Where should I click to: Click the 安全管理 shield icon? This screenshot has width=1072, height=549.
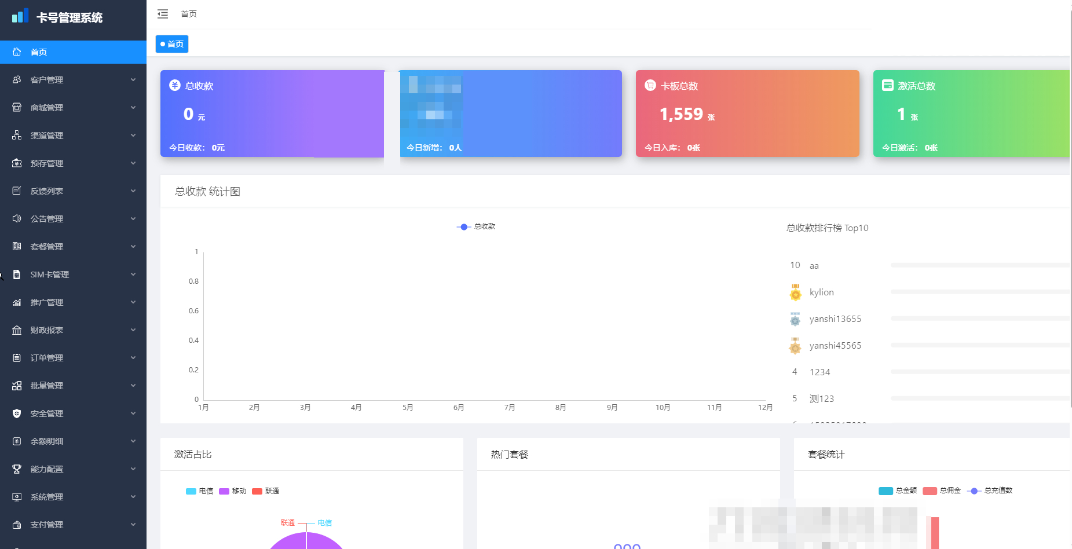point(17,413)
